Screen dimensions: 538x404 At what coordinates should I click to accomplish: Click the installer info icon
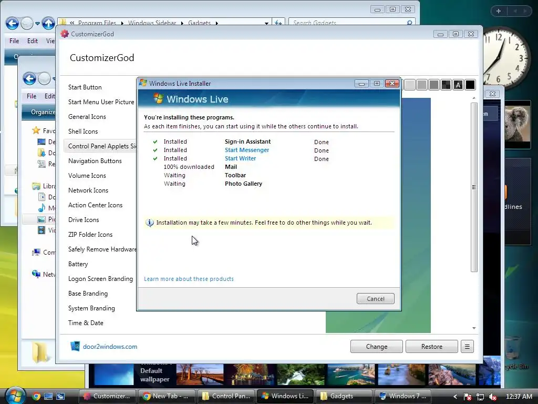point(150,223)
